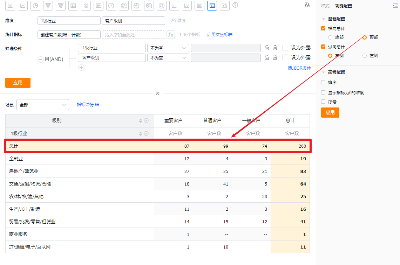Viewport: 400px width, 265px height.
Task: Collapse the 基础配置 section
Action: (323, 19)
